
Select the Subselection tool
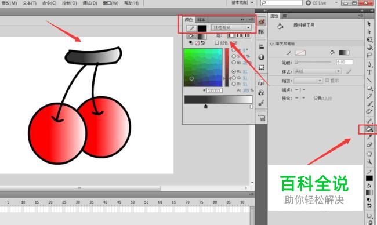click(369, 32)
